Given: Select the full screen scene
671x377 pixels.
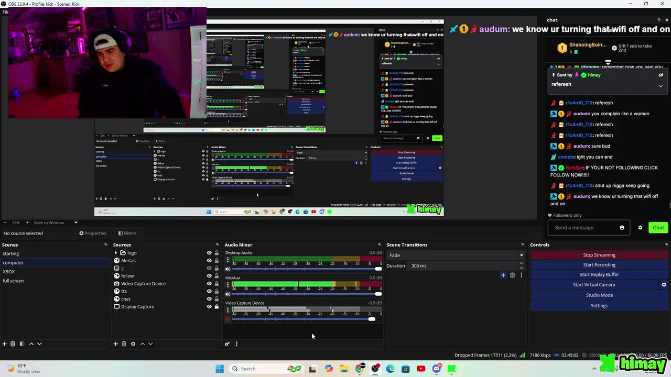Looking at the screenshot, I should (55, 281).
